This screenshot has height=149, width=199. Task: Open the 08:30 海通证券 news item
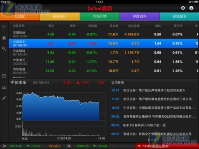tap(153, 134)
